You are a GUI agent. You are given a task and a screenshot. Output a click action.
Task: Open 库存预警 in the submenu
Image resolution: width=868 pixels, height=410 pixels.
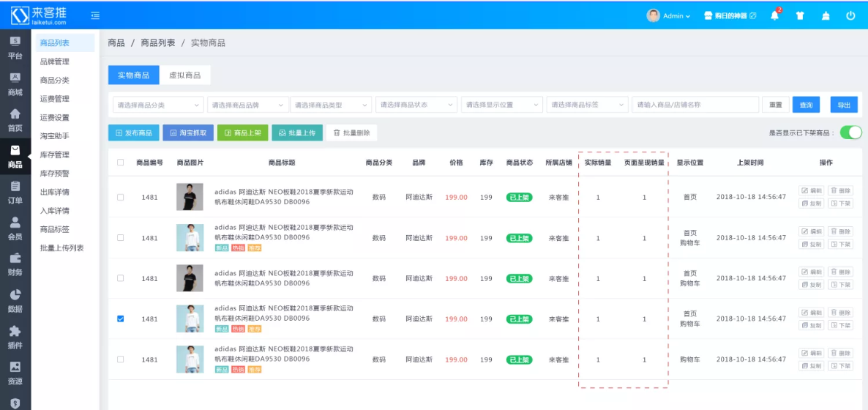pyautogui.click(x=55, y=174)
